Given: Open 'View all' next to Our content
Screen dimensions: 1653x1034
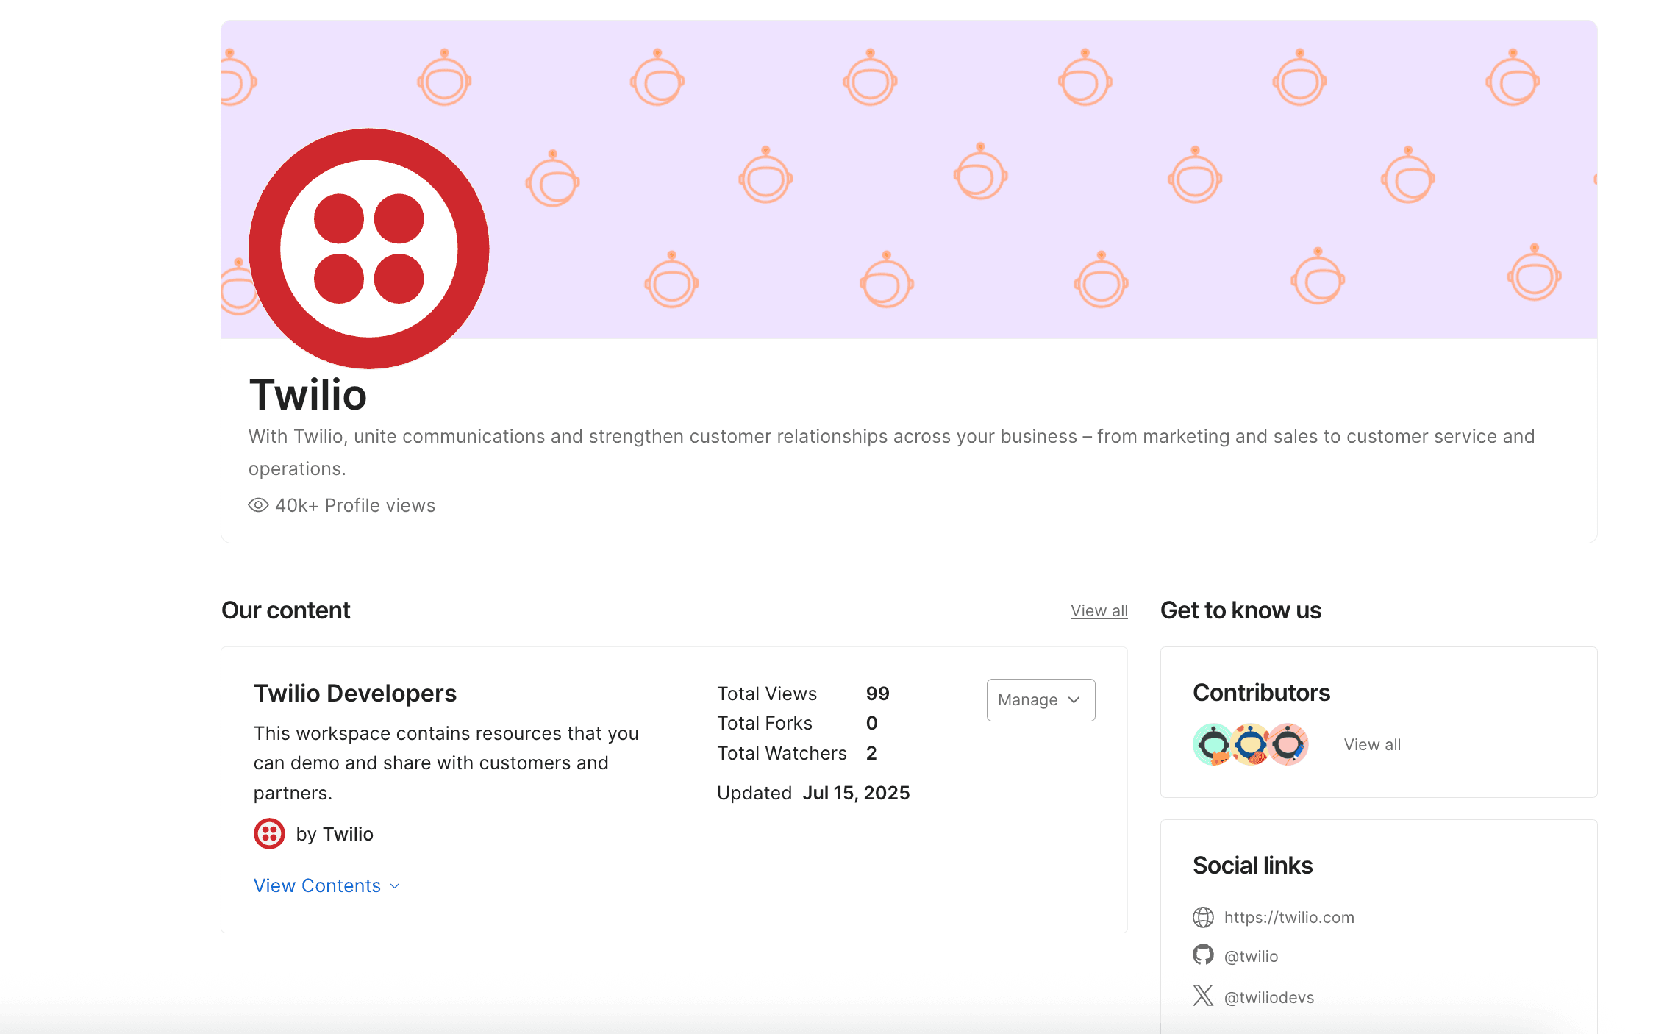Looking at the screenshot, I should point(1099,610).
